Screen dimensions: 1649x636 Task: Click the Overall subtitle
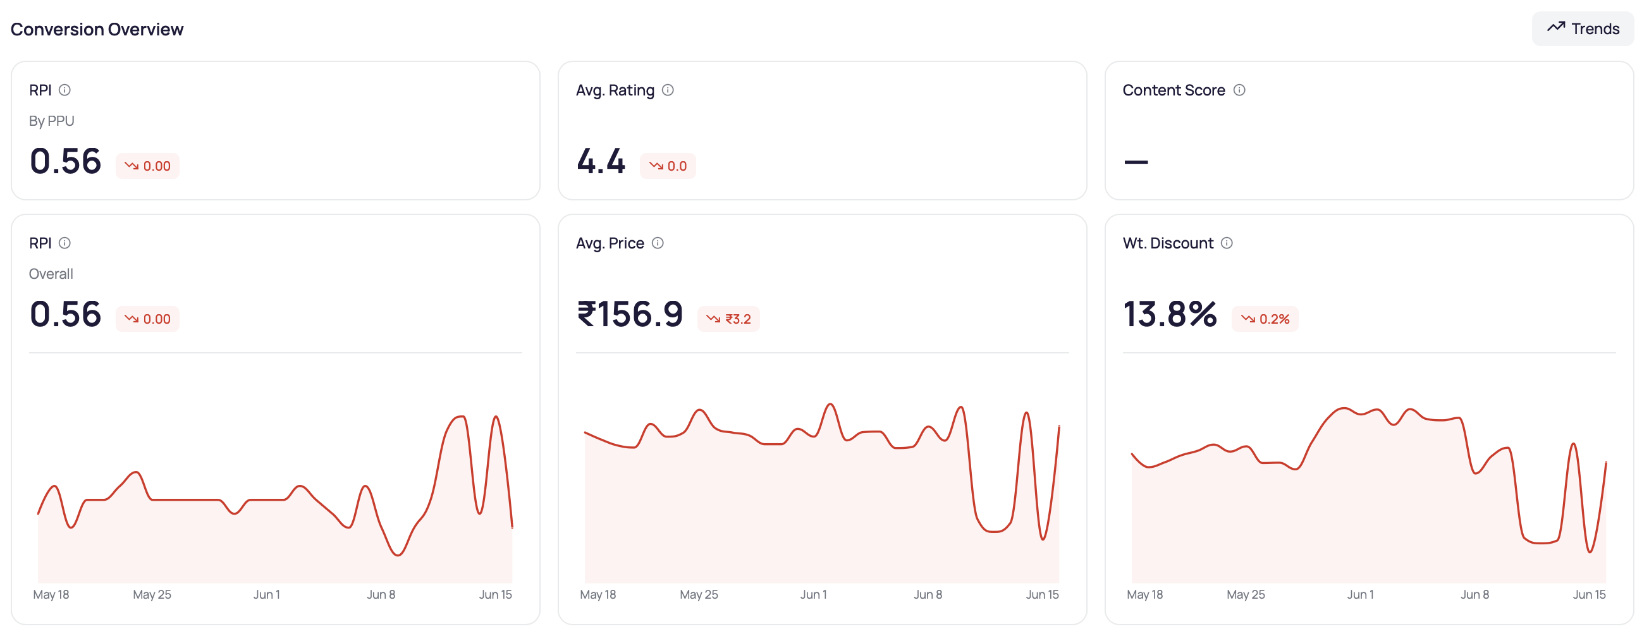tap(51, 274)
